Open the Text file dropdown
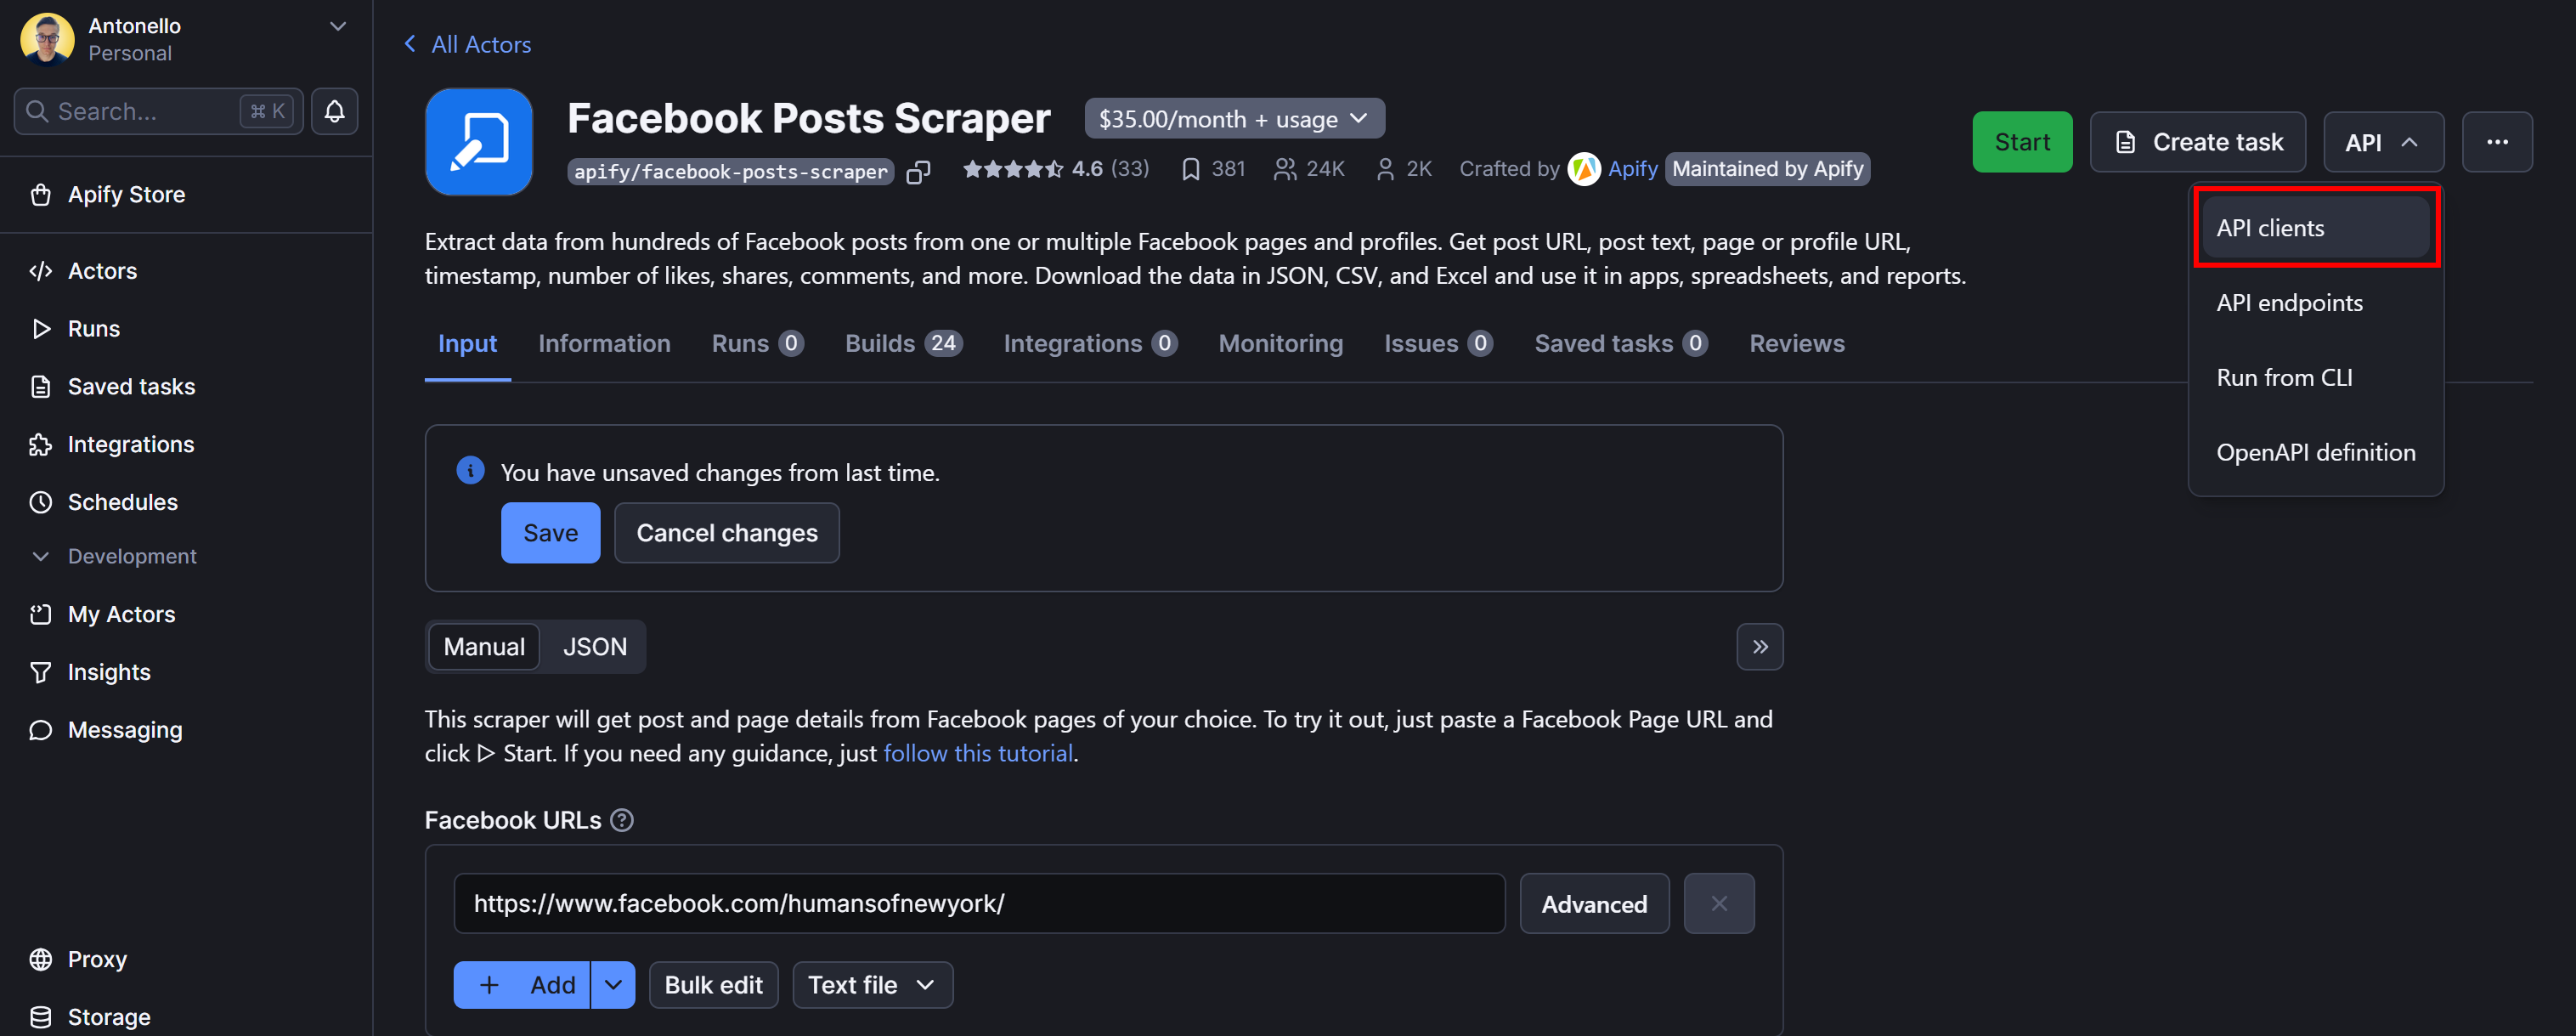This screenshot has width=2576, height=1036. point(871,984)
